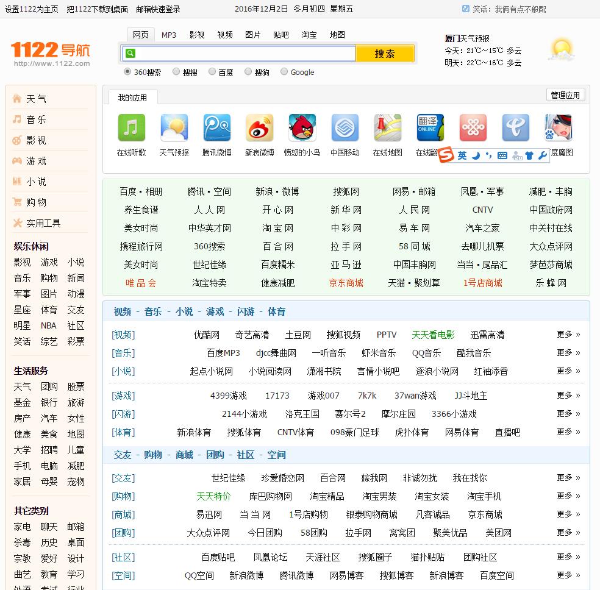Click the film reel icon beside 影视
This screenshot has height=590, width=600.
pos(17,140)
